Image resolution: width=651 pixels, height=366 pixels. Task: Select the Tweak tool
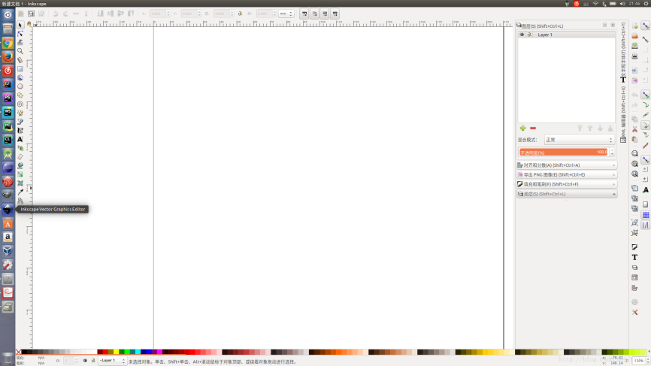pyautogui.click(x=20, y=42)
